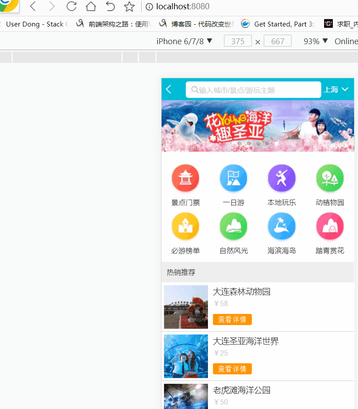The width and height of the screenshot is (358, 409).
Task: Open the iPhone 6/7/8 device dropdown
Action: point(185,41)
